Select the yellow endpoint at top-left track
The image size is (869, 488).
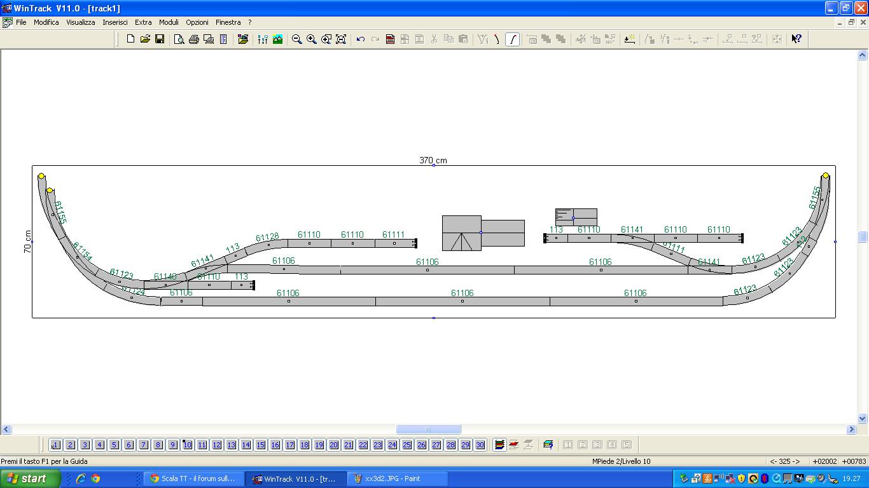click(41, 176)
